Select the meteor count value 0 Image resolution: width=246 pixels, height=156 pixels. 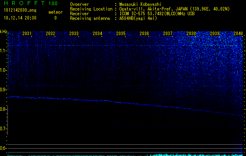pyautogui.click(x=55, y=18)
